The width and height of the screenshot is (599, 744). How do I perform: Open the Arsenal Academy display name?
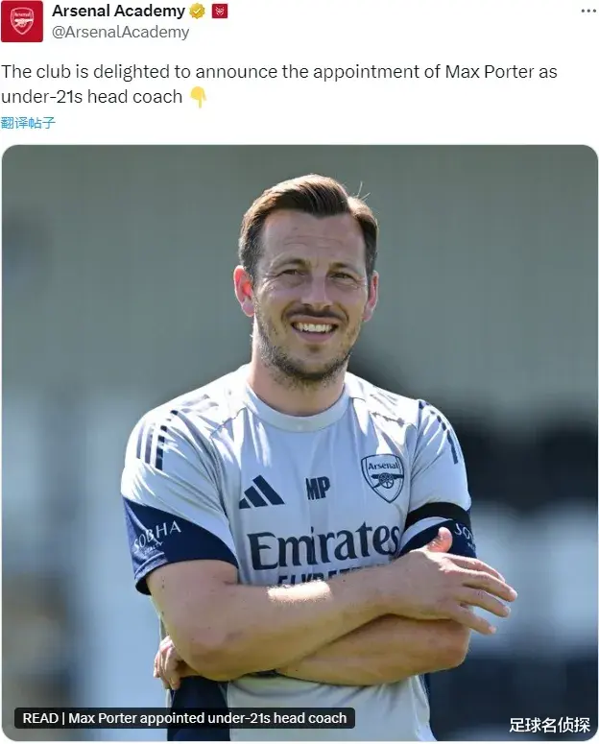tap(119, 11)
